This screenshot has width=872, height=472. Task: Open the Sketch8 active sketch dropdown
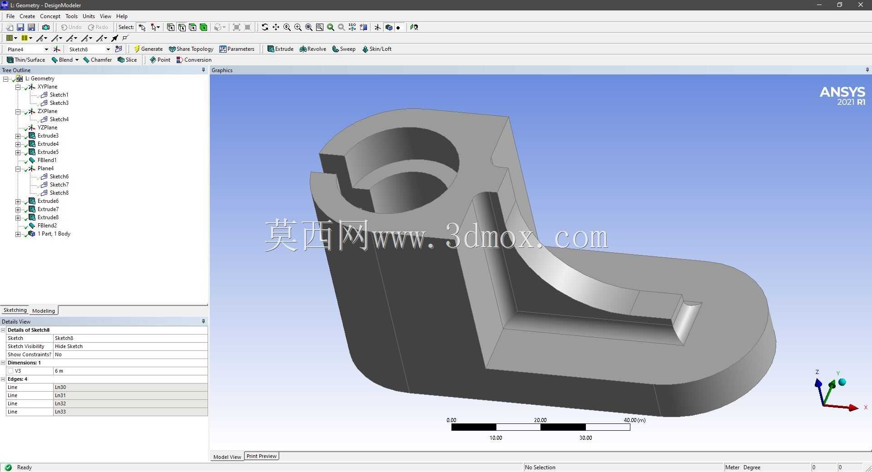click(x=108, y=49)
